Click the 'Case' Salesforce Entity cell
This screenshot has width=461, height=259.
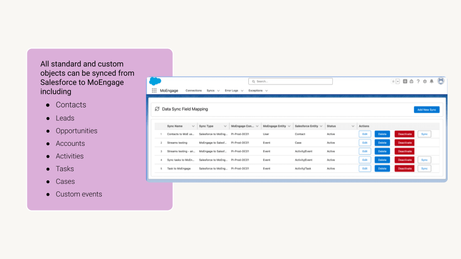pos(298,143)
